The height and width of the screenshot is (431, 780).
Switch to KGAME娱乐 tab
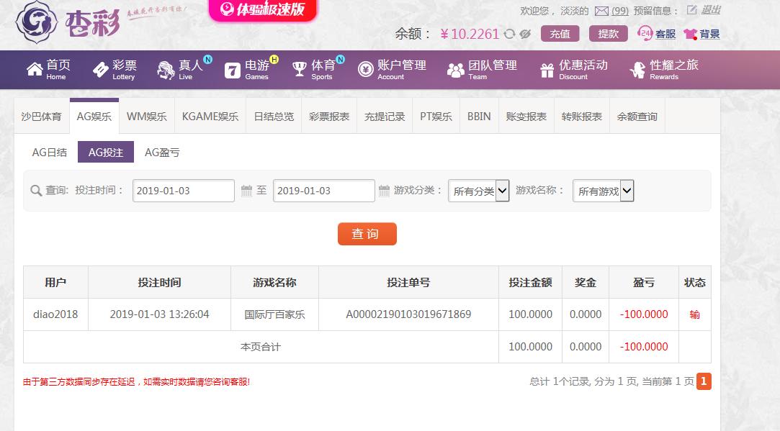210,117
